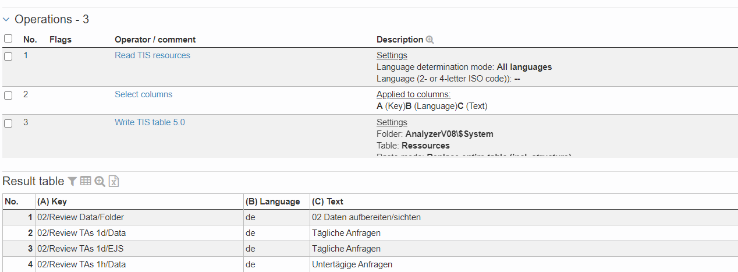
Task: Open the Write TIS table 5.0 operator
Action: tap(150, 122)
